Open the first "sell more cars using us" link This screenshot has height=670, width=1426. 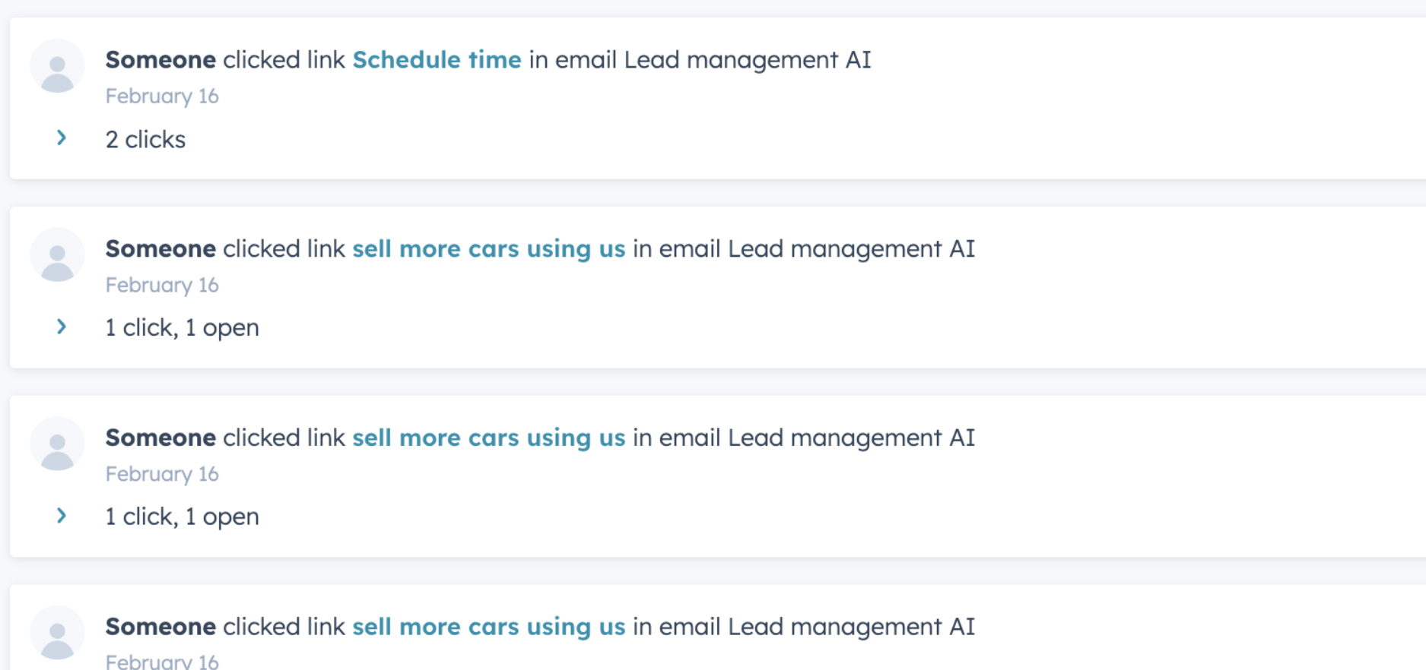488,249
